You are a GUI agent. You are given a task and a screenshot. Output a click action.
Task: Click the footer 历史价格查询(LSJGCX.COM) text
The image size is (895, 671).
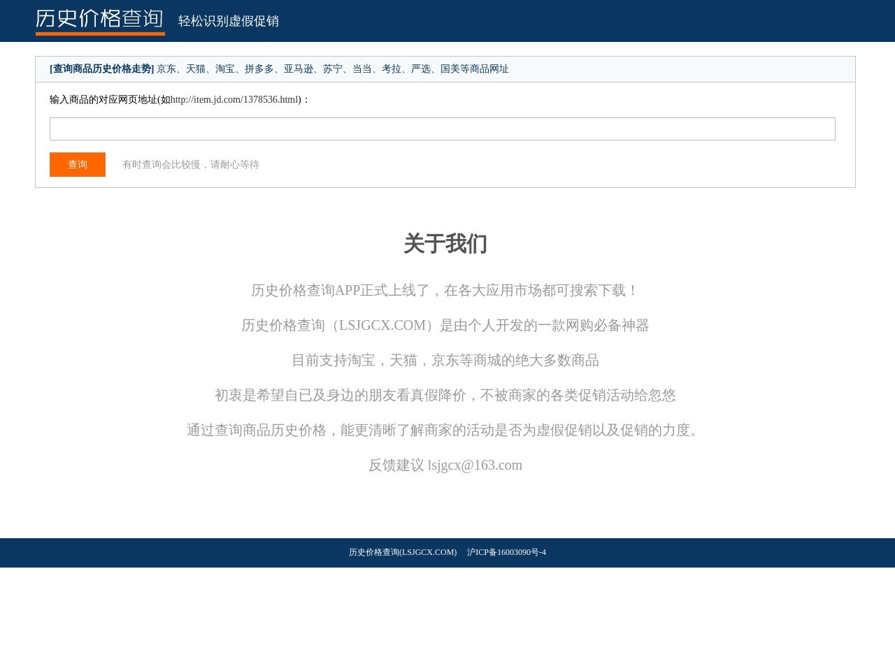(x=403, y=552)
